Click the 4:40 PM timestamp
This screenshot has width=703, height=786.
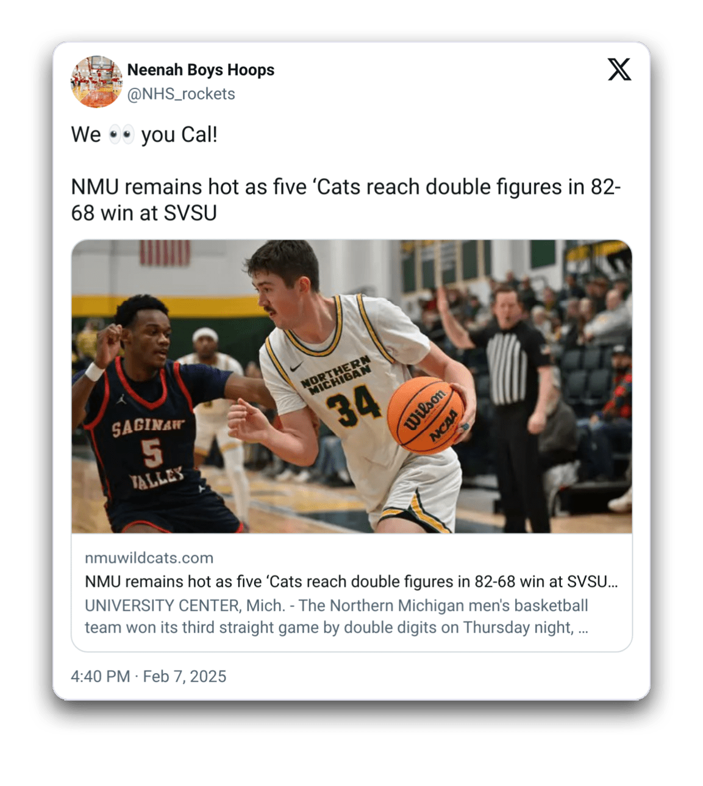[100, 676]
